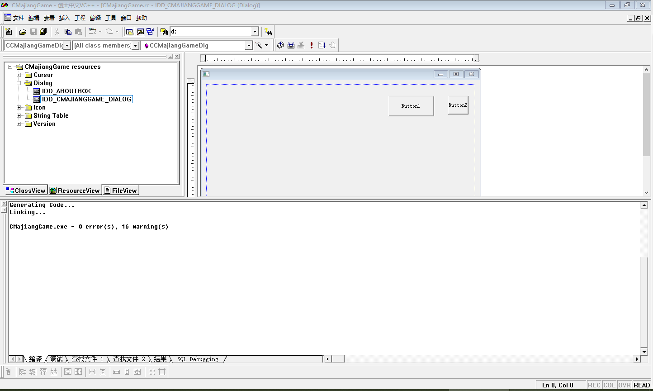Click the Stop Build icon

point(301,45)
